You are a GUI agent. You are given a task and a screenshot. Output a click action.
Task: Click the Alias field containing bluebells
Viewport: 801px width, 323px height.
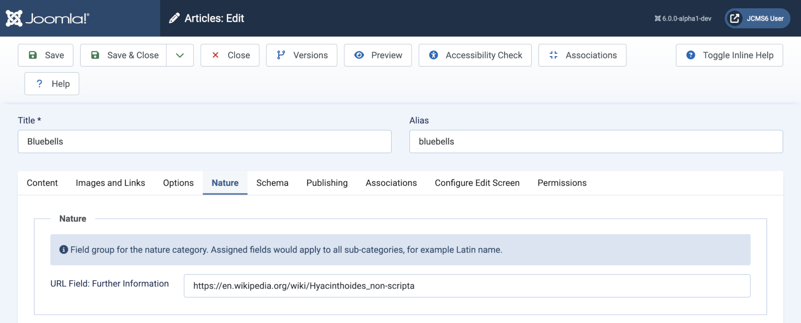click(x=596, y=142)
